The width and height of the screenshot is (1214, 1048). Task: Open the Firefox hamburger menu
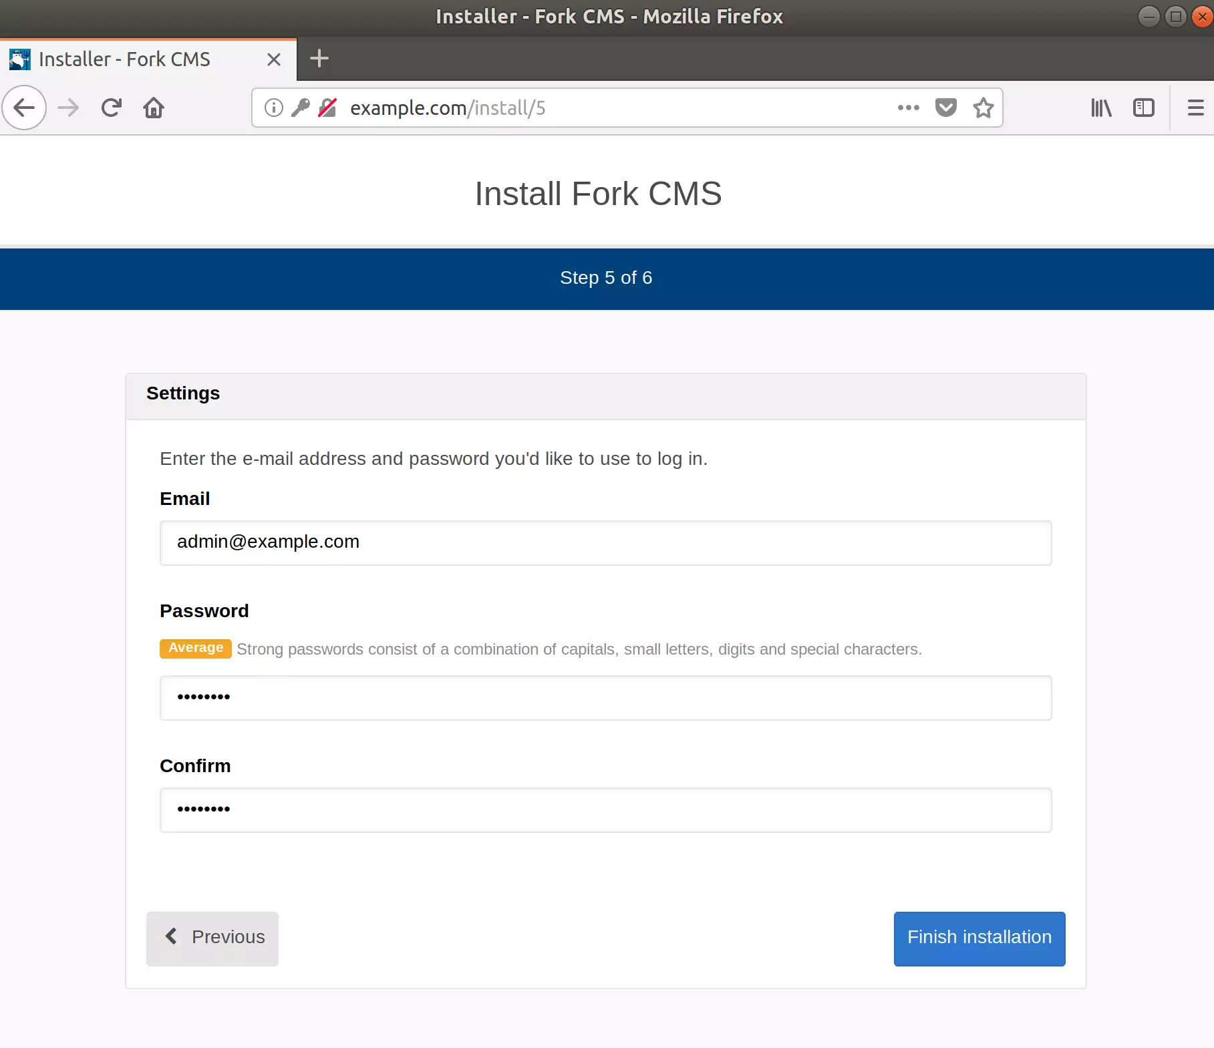1196,108
